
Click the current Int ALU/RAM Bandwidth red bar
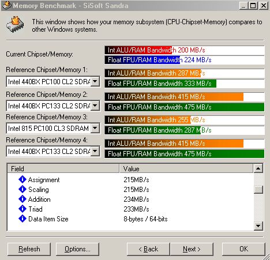coord(138,50)
